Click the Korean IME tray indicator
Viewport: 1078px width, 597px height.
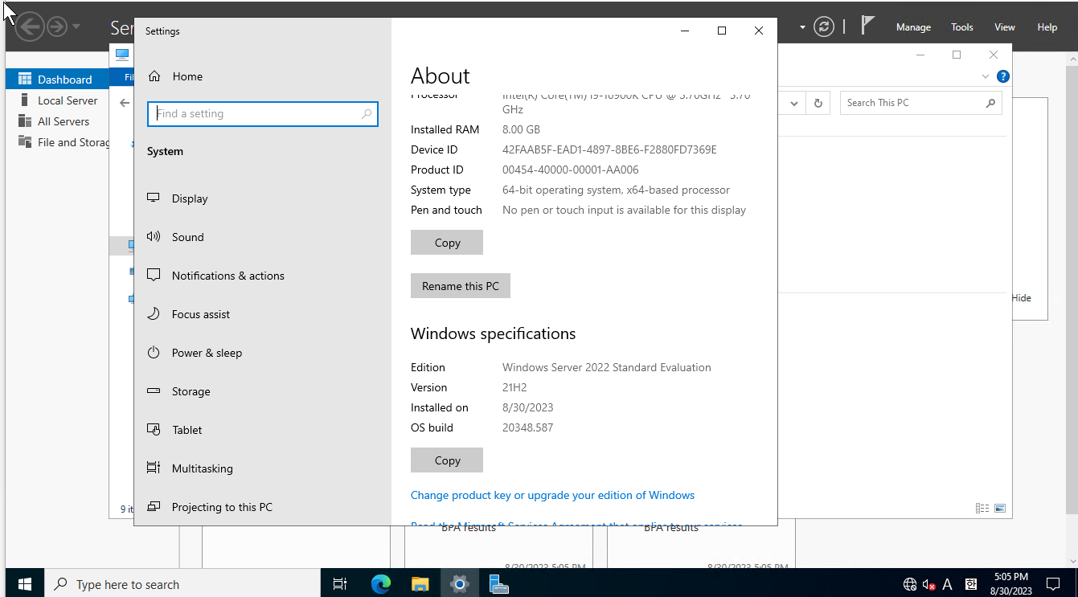pyautogui.click(x=970, y=584)
